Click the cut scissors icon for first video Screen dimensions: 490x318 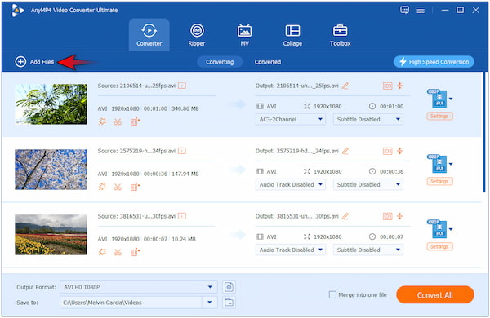pyautogui.click(x=118, y=121)
